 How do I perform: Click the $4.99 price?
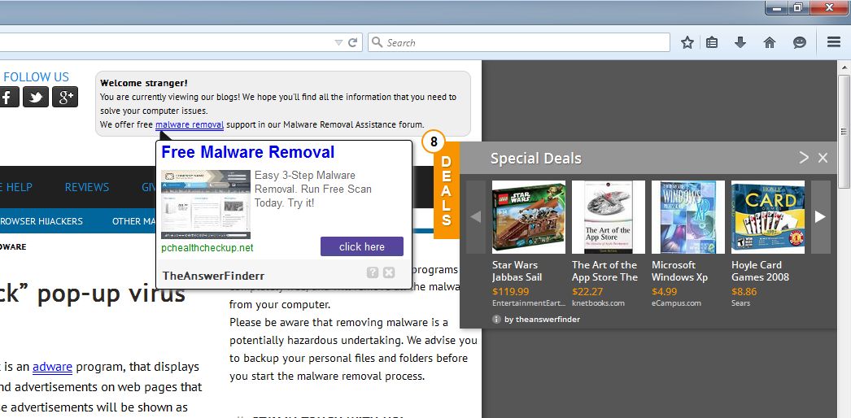coord(665,292)
